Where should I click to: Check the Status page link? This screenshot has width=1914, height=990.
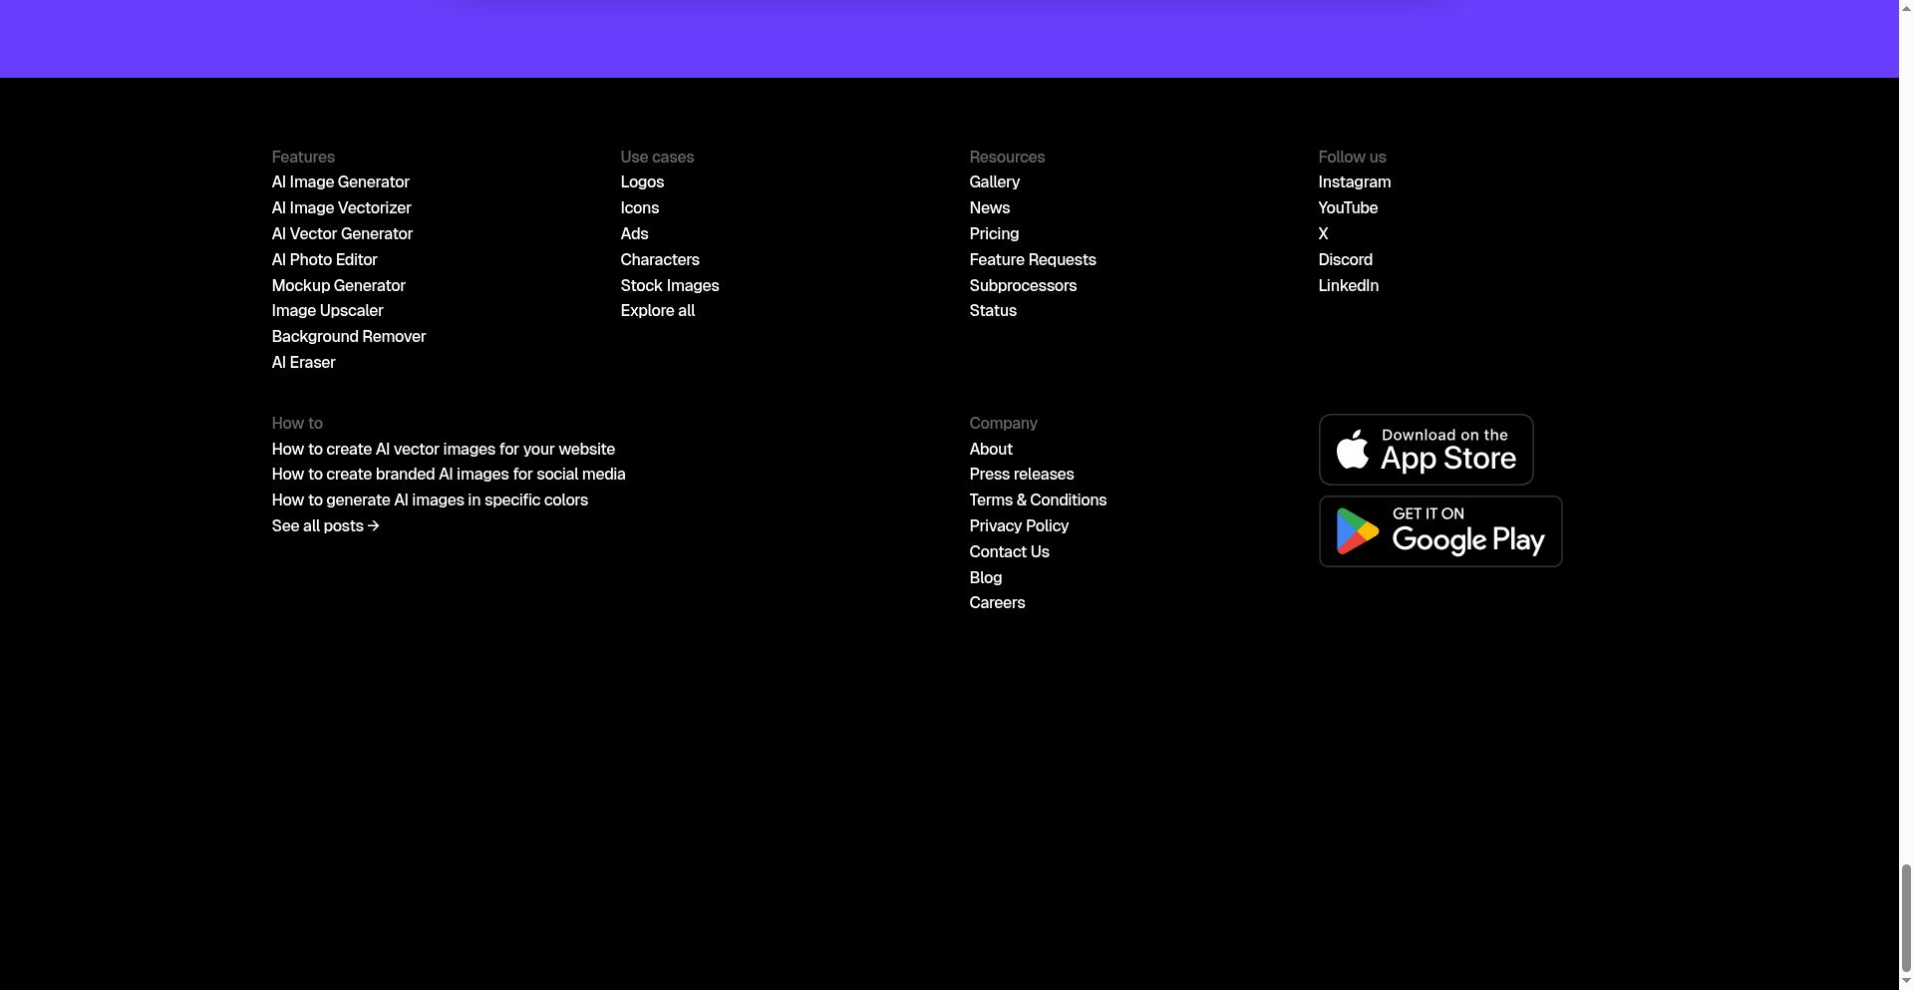point(993,311)
